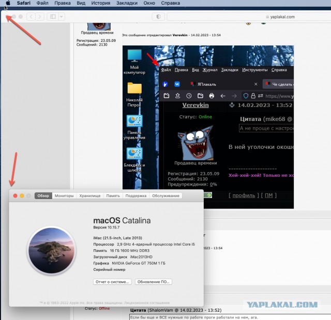Go forward a page in Safari
Image resolution: width=331 pixels, height=320 pixels.
(40, 17)
